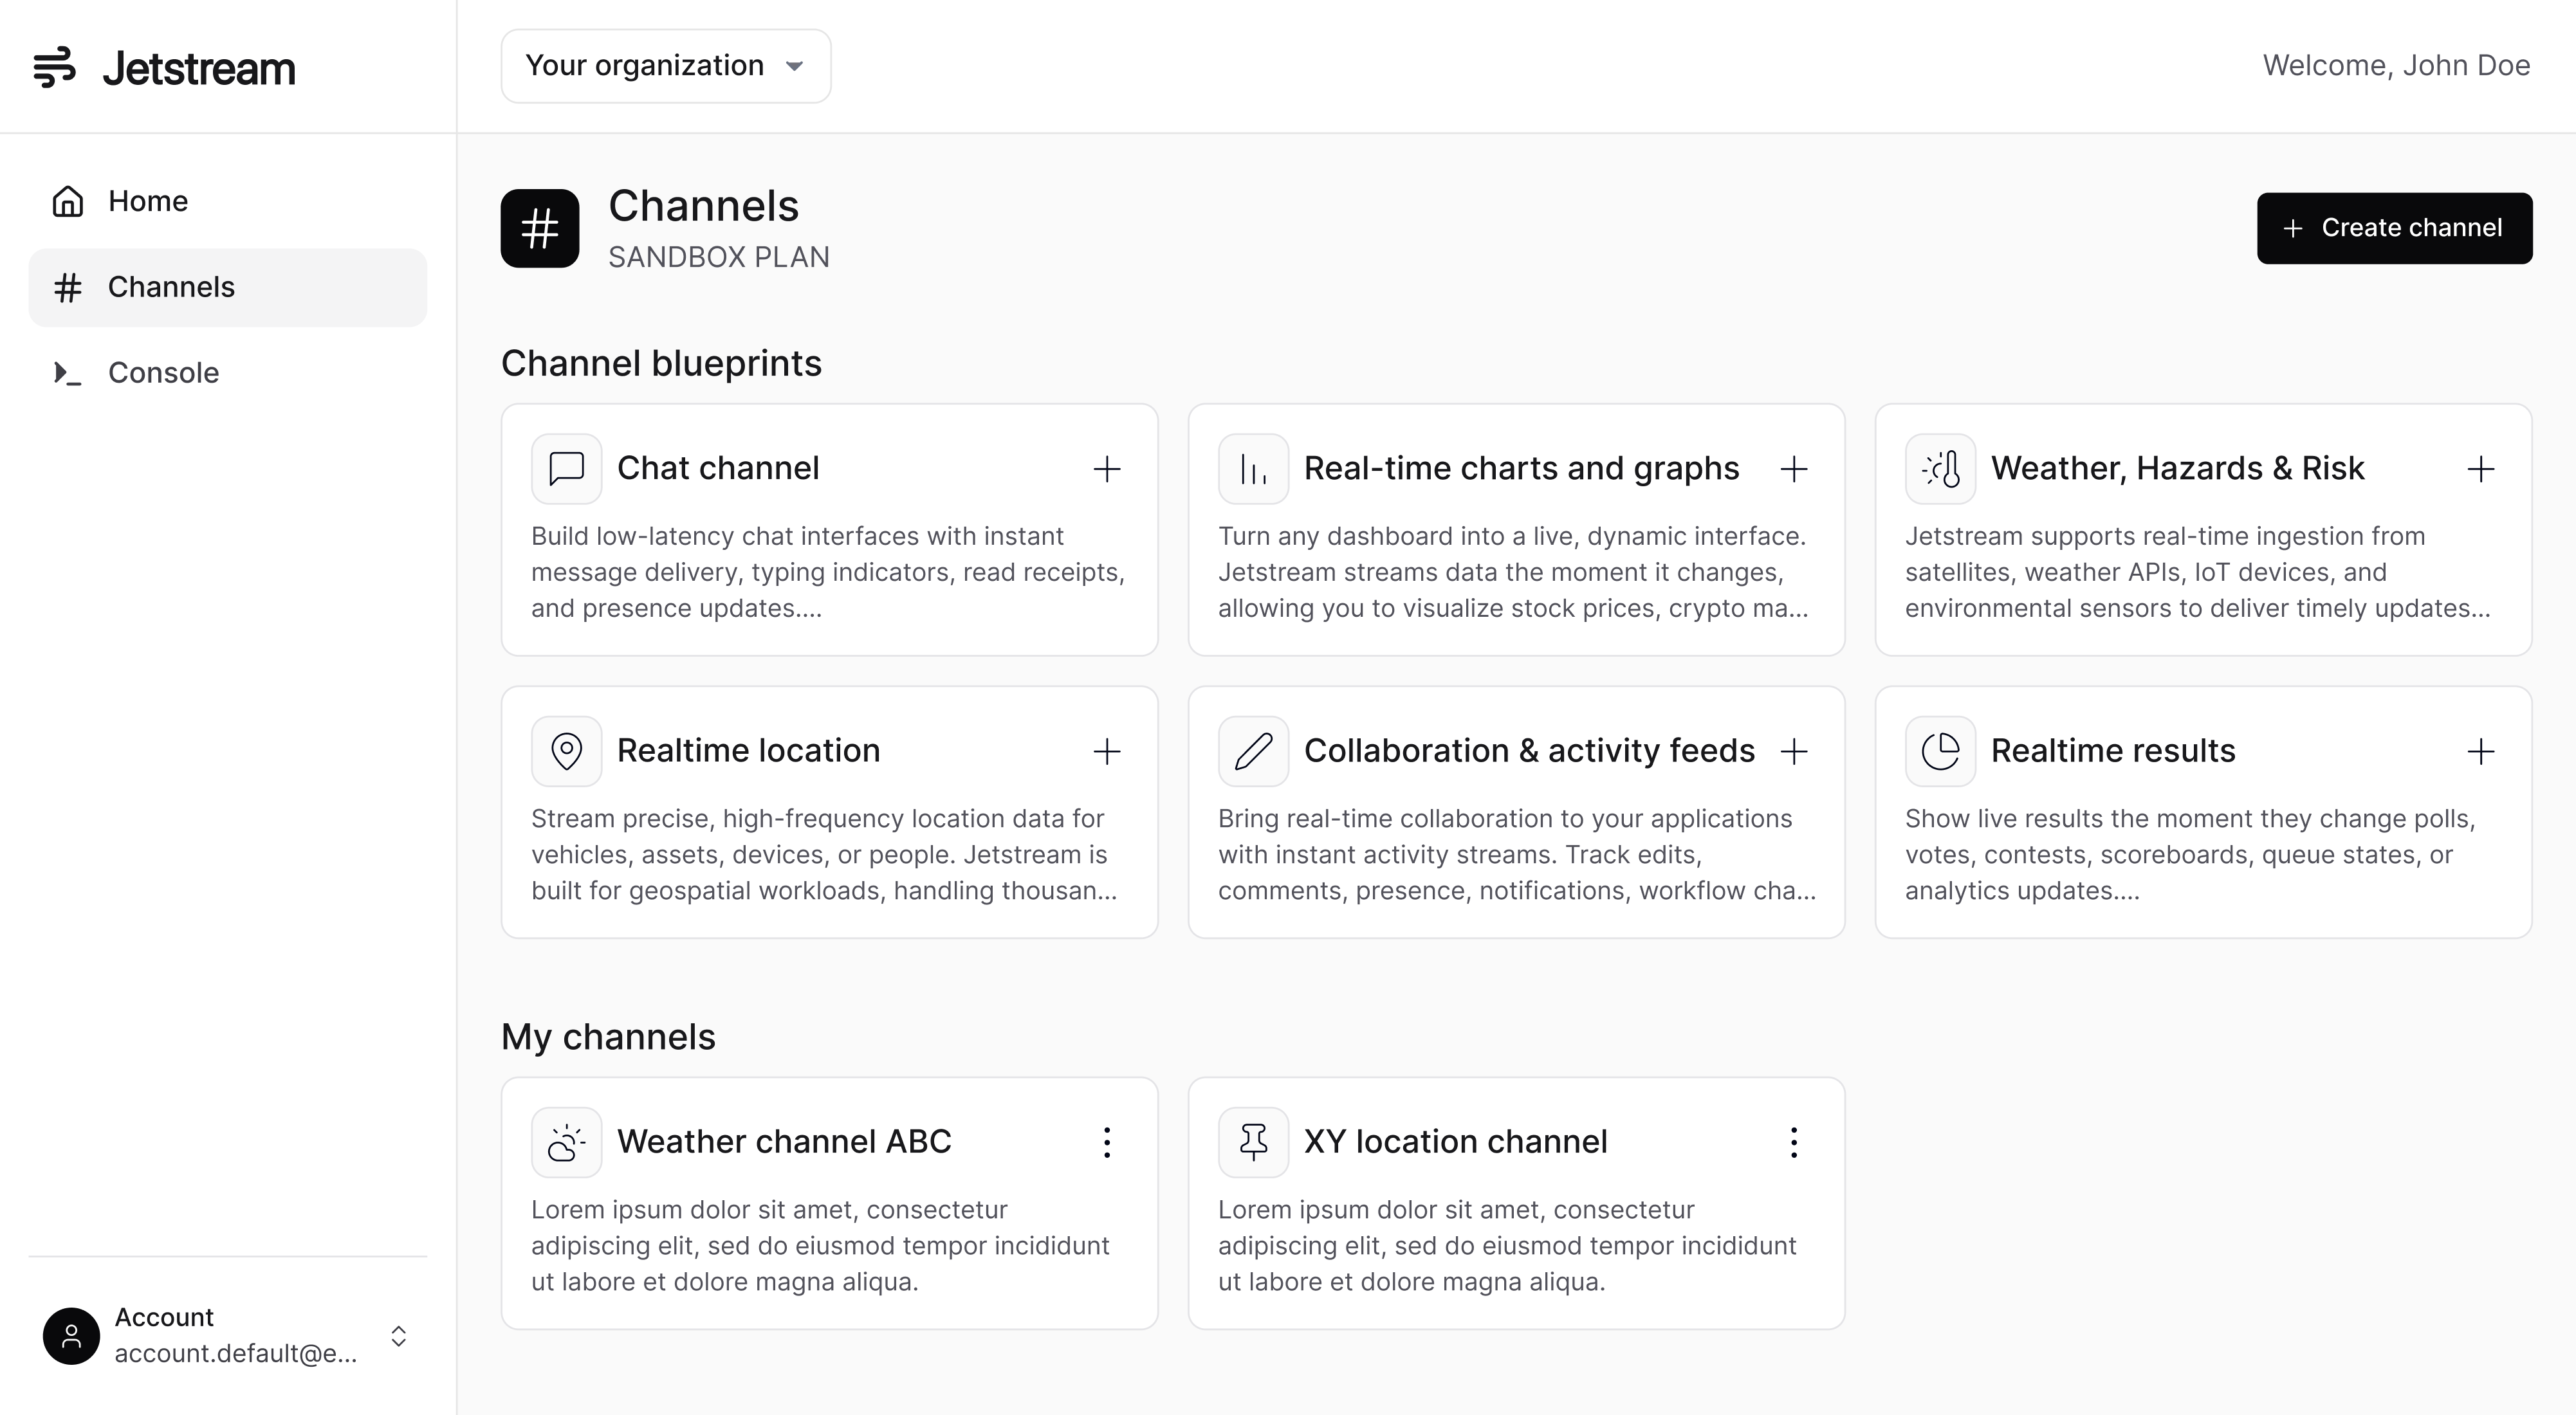Screen dimensions: 2576x1415
Task: Add the Realtime results blueprint plus
Action: click(2481, 751)
